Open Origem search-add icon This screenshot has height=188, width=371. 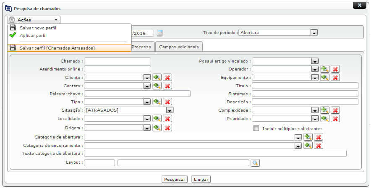point(157,128)
